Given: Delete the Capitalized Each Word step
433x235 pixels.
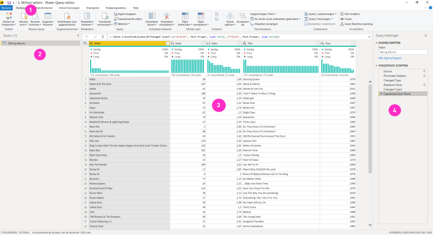Looking at the screenshot, I should click(x=381, y=94).
